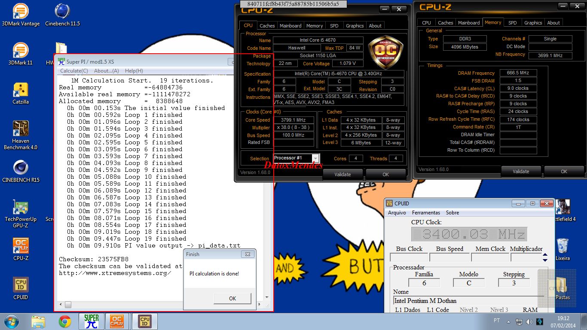Switch to Memory tab in left CPU-Z

pyautogui.click(x=315, y=26)
